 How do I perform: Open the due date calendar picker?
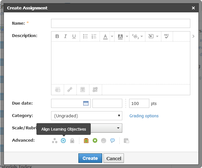[x=86, y=103]
